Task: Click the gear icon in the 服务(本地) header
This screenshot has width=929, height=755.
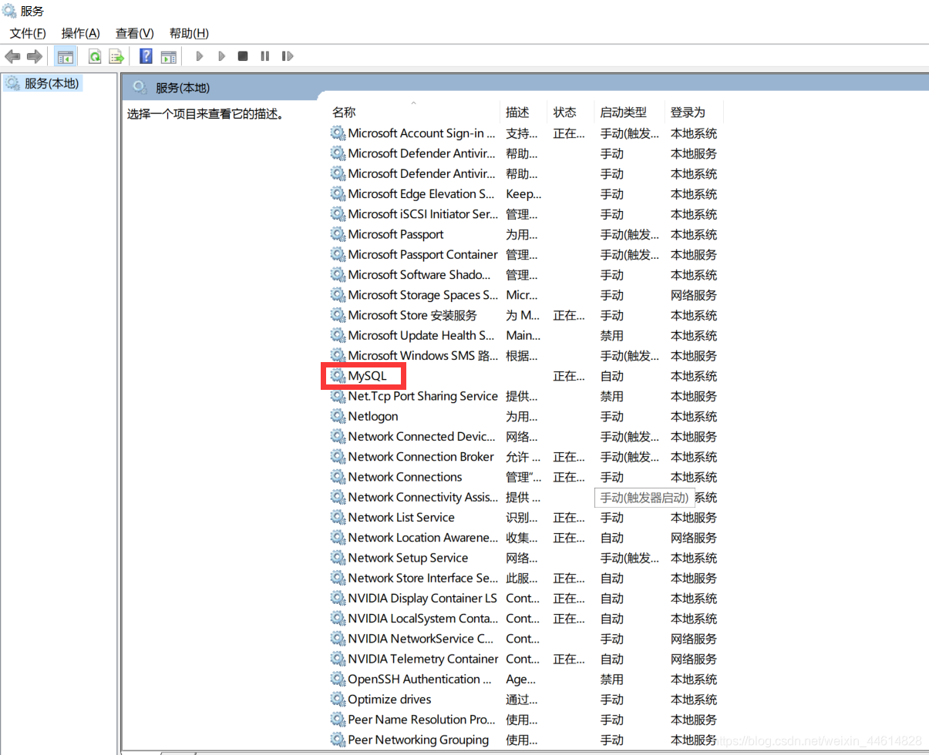Action: pyautogui.click(x=140, y=87)
